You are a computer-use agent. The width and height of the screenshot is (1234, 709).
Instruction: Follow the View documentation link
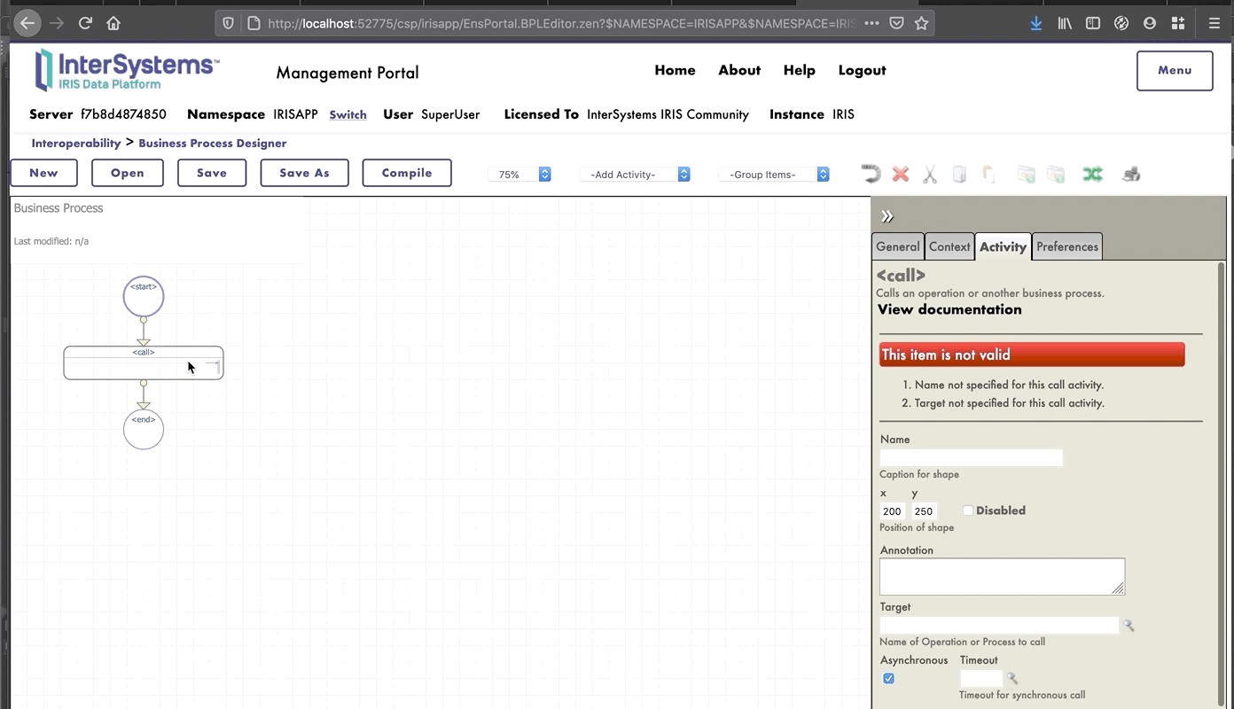[x=949, y=309]
